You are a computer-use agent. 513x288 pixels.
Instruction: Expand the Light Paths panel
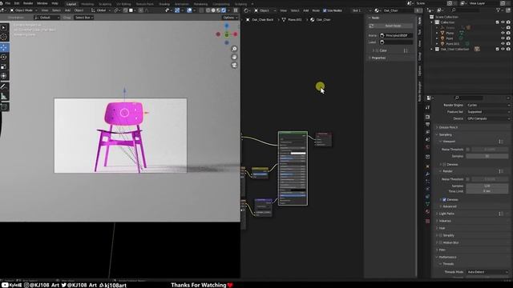coord(446,214)
